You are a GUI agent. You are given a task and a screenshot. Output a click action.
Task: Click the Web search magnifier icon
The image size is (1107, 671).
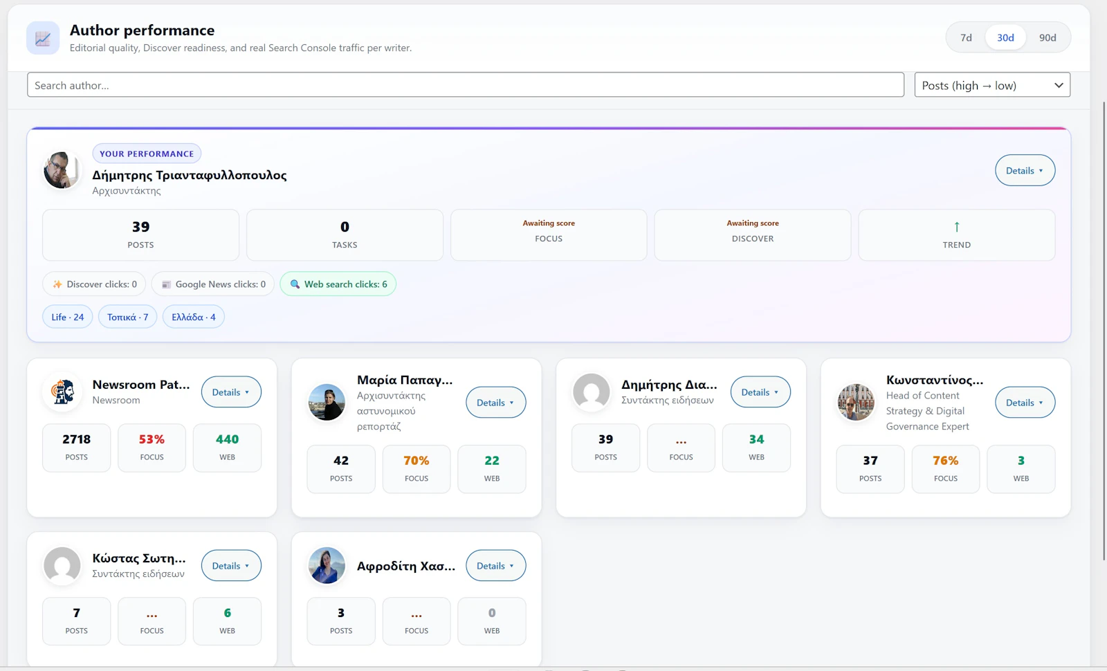tap(295, 284)
